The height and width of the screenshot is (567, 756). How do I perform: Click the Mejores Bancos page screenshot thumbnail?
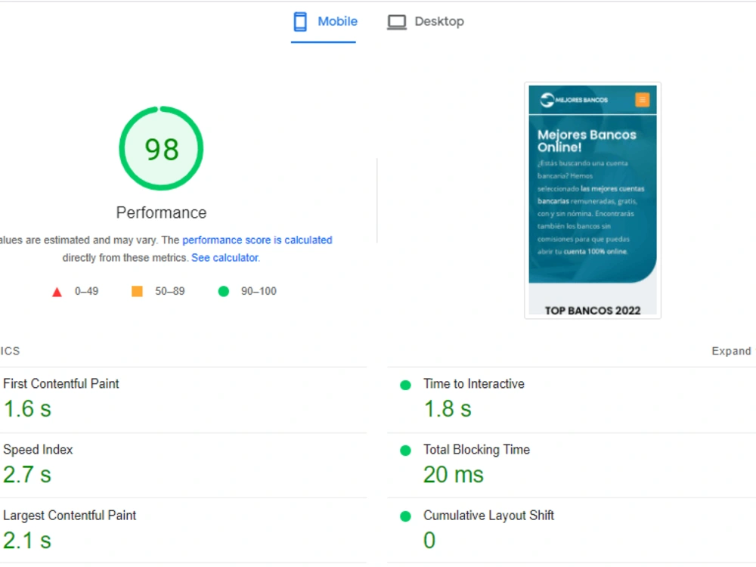coord(593,200)
